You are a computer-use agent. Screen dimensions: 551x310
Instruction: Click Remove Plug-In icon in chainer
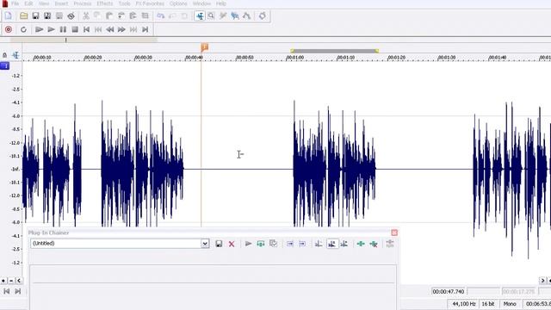pos(374,244)
